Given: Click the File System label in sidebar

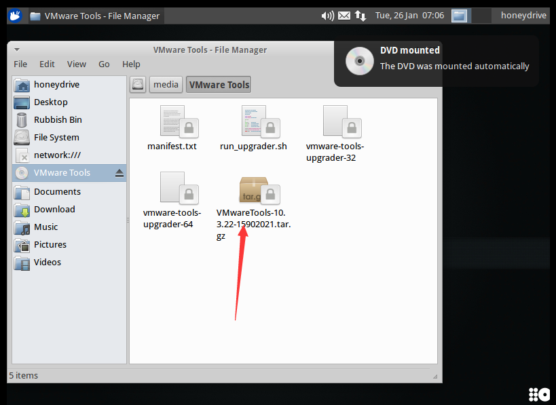Looking at the screenshot, I should [x=56, y=138].
